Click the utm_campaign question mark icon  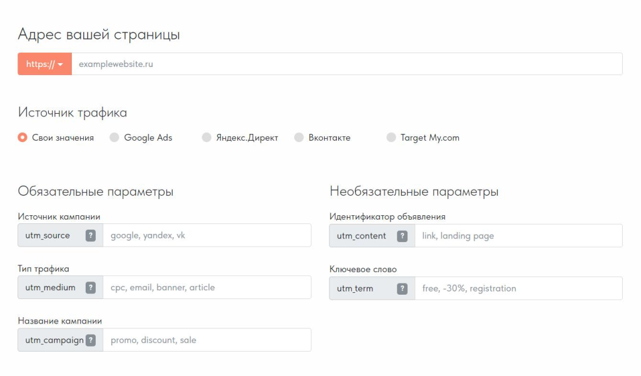pyautogui.click(x=91, y=340)
